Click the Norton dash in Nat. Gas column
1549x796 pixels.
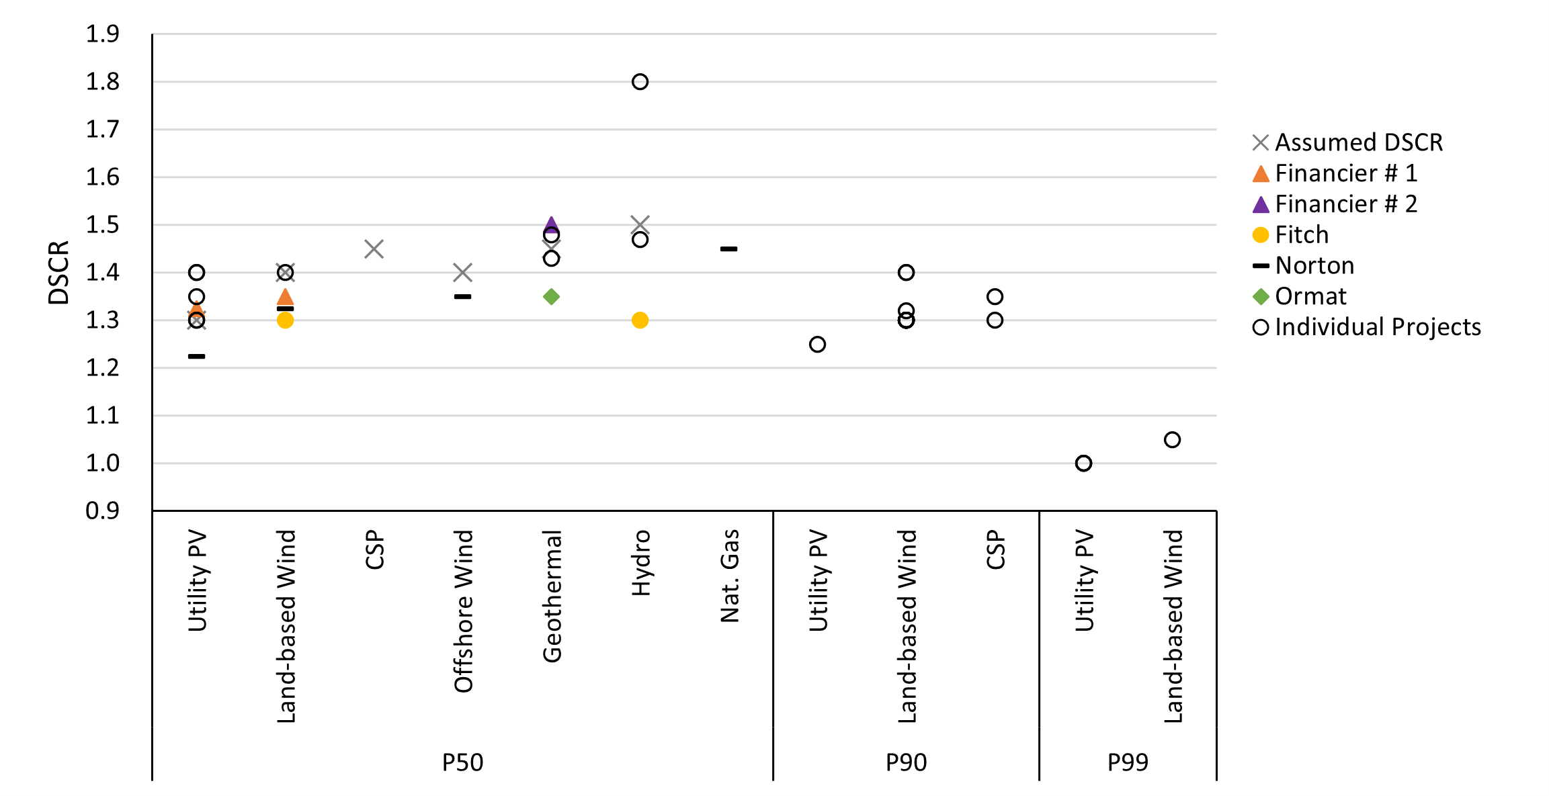(728, 249)
